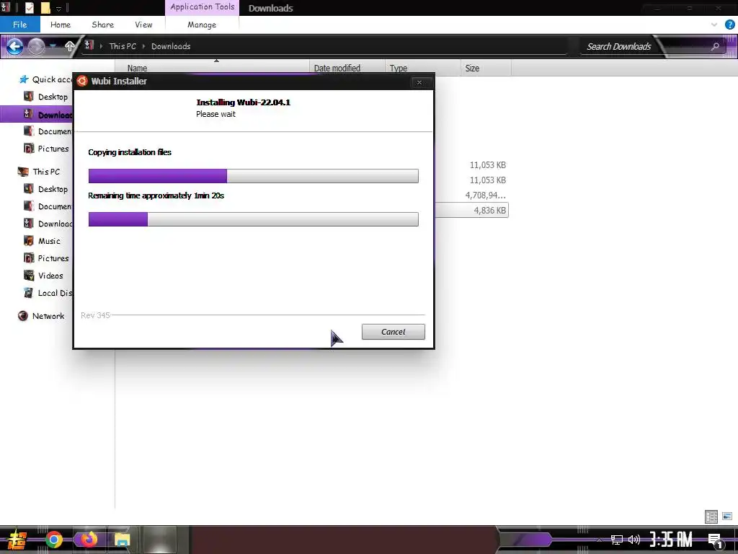Open the notification center icon
The height and width of the screenshot is (554, 738).
(x=715, y=541)
